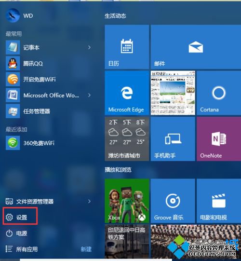Open the 日历 calendar tile
The width and height of the screenshot is (241, 261).
pos(127,47)
